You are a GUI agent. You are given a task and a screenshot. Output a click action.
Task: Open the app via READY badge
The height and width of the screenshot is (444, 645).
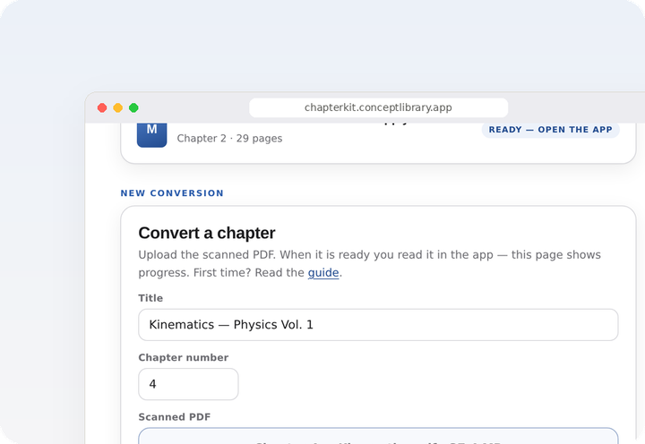[x=550, y=130]
